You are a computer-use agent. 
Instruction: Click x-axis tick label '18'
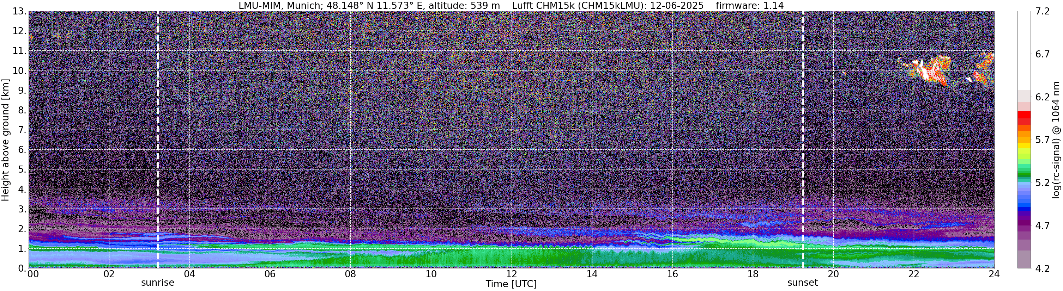pos(753,274)
